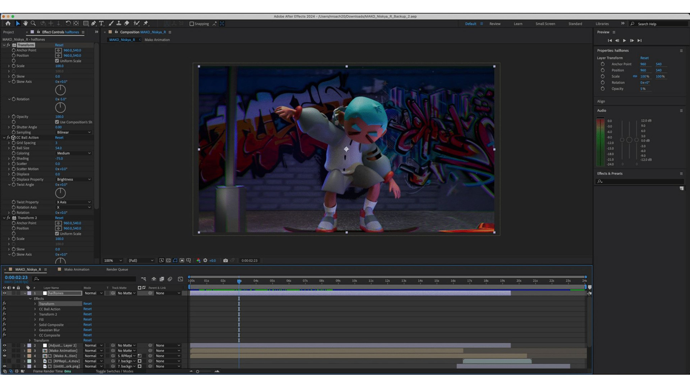Enable frame blending icon in timeline
The width and height of the screenshot is (690, 388).
(x=162, y=279)
